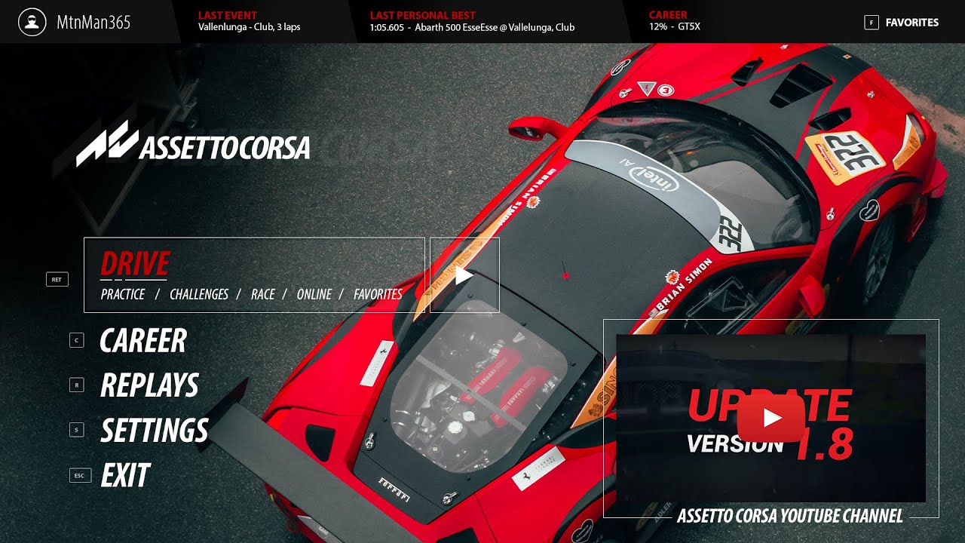
Task: Open the CHALLENGES drive mode
Action: (x=199, y=294)
